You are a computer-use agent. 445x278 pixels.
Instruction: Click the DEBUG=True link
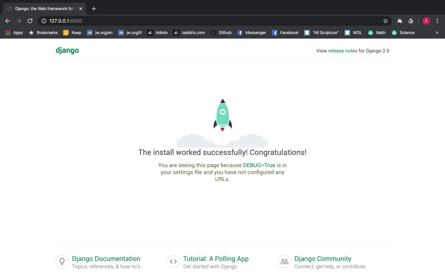coord(259,165)
